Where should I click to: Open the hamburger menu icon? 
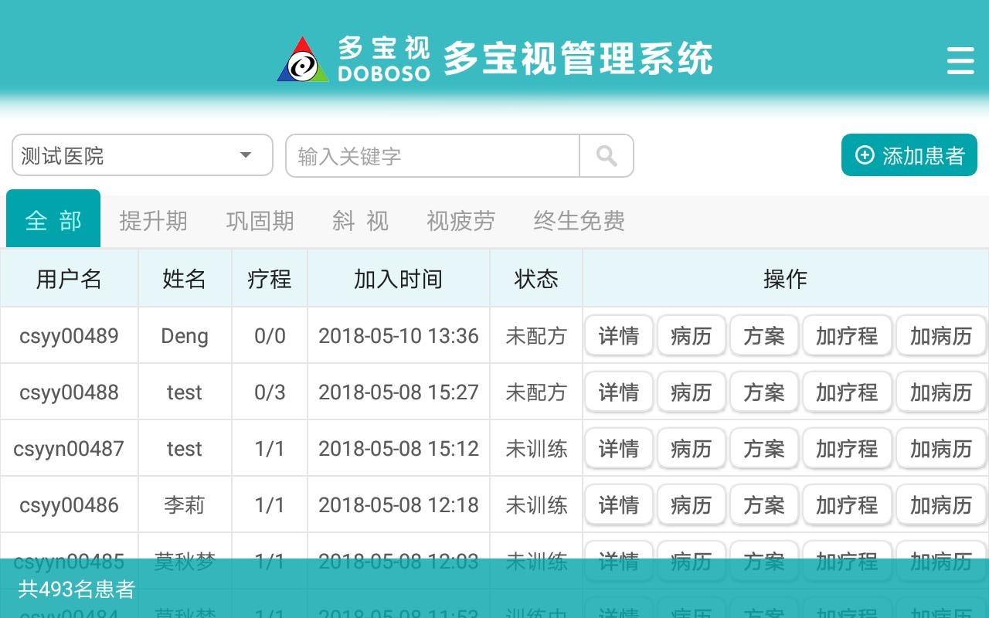click(960, 60)
